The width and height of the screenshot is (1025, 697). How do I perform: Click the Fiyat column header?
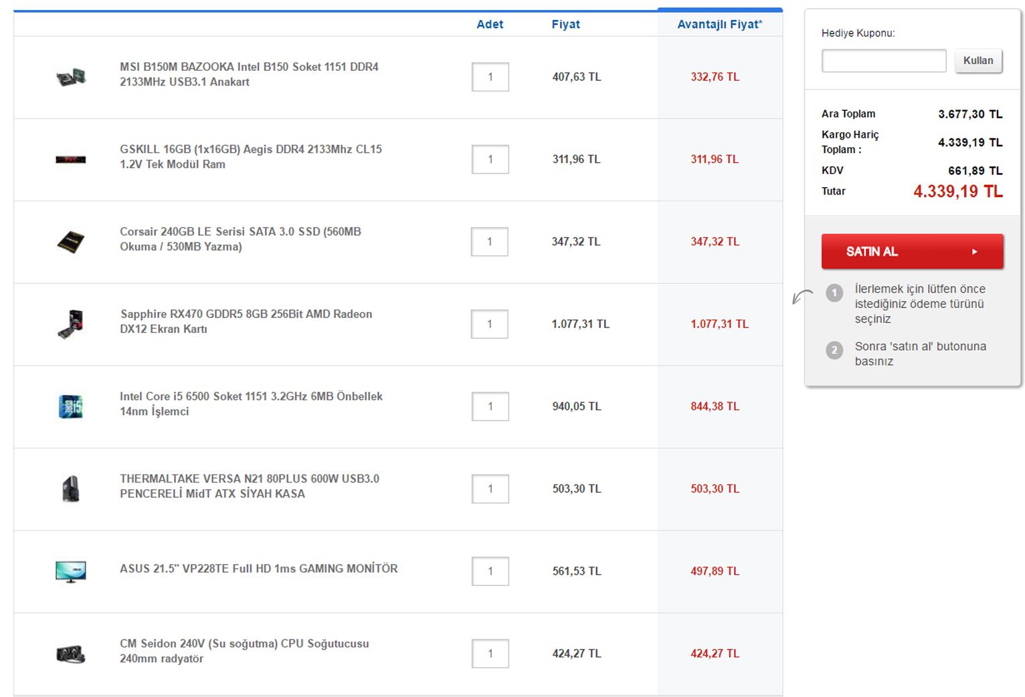[565, 24]
